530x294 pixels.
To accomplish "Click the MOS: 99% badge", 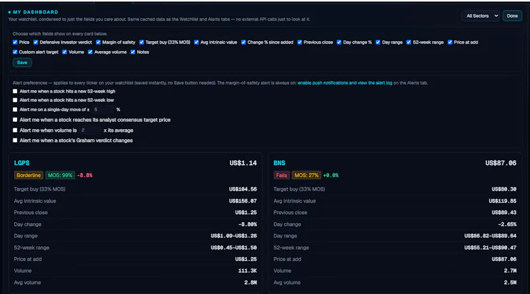I will tap(60, 175).
